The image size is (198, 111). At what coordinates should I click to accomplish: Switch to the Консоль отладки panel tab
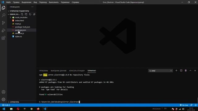77,71
